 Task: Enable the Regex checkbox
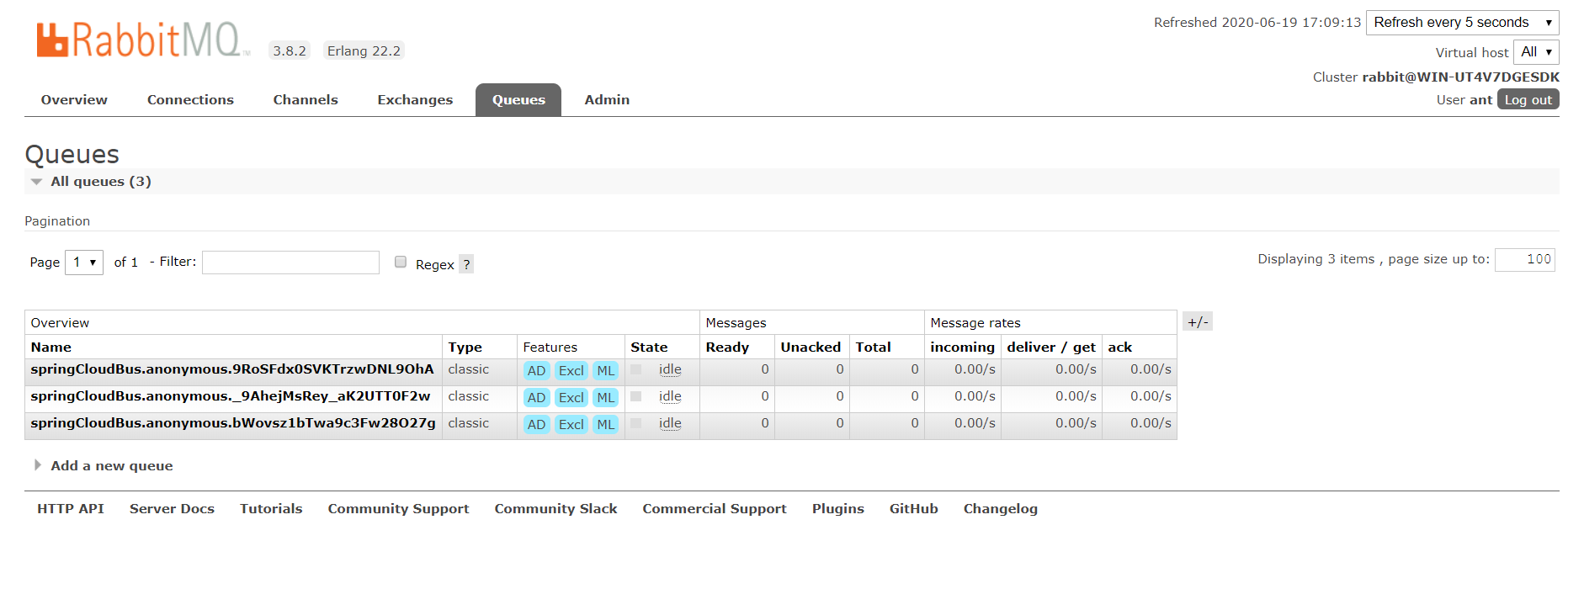(x=401, y=262)
